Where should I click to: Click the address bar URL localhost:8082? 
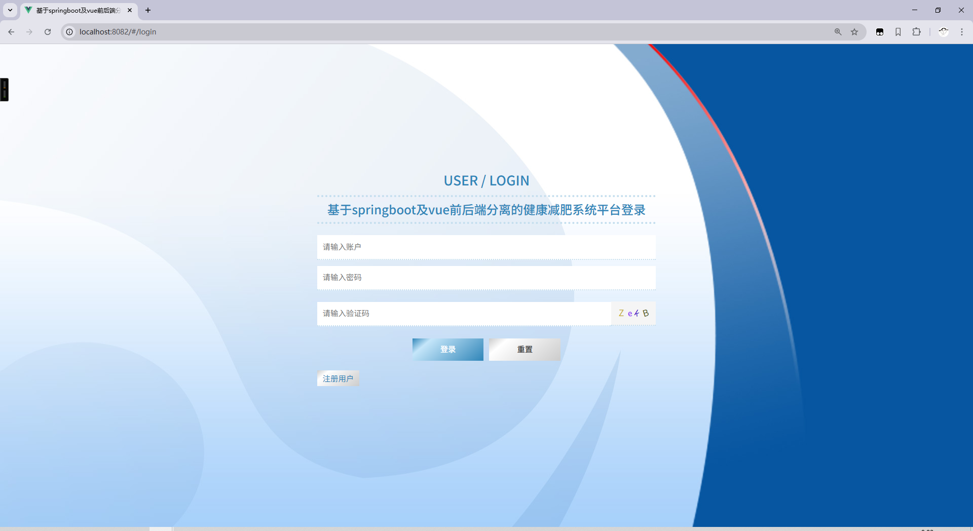coord(118,32)
